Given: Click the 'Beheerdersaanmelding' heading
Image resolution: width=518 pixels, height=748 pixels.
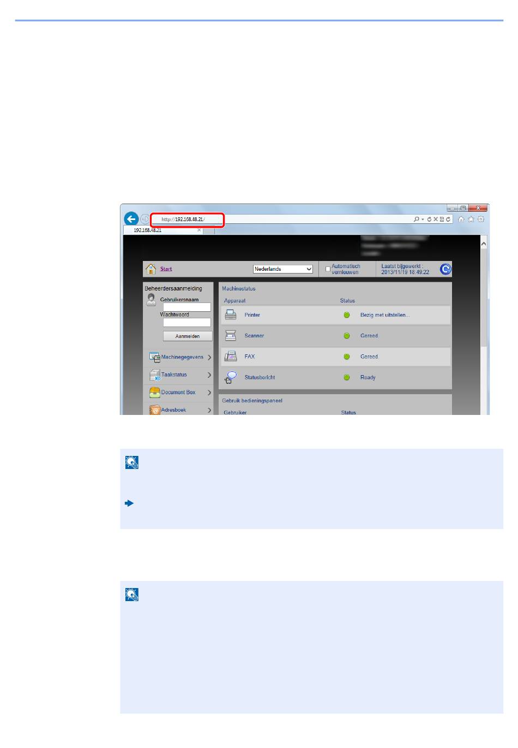Looking at the screenshot, I should (173, 288).
